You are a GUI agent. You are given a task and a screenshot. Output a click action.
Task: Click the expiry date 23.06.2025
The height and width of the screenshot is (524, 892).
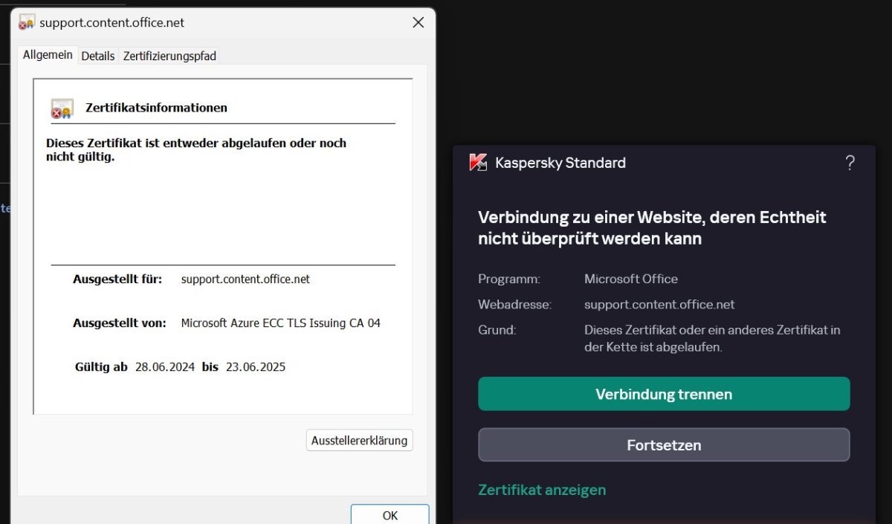(256, 366)
